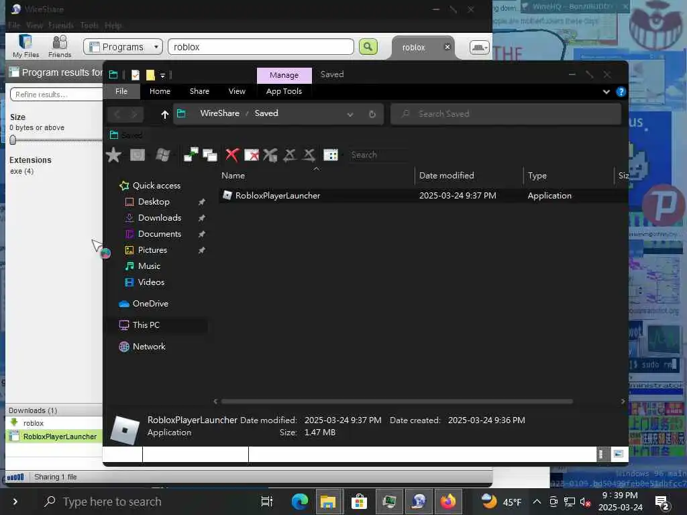Click the gray X with right arrow icon
The height and width of the screenshot is (515, 687).
[309, 155]
